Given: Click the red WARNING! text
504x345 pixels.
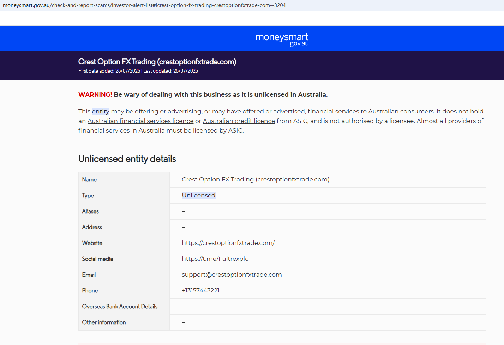Looking at the screenshot, I should [95, 94].
